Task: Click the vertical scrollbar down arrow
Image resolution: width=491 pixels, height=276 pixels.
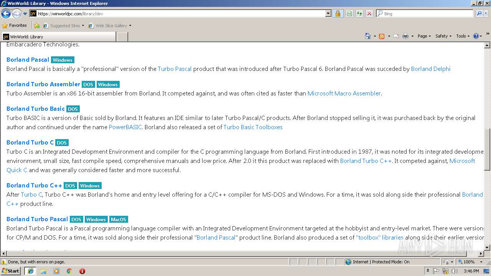Action: pyautogui.click(x=487, y=248)
